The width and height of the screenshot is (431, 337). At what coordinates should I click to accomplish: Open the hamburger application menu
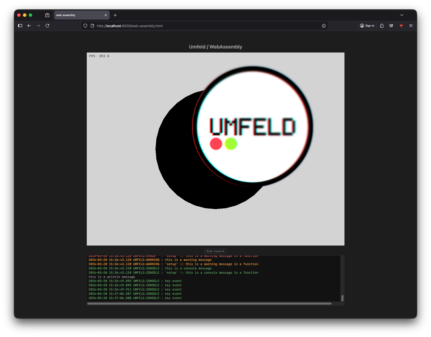click(411, 25)
